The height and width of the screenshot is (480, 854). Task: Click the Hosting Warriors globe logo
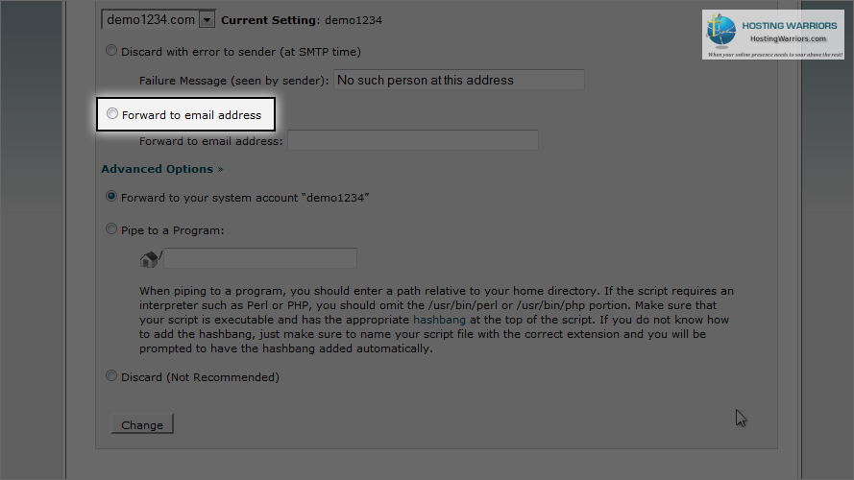pyautogui.click(x=721, y=31)
